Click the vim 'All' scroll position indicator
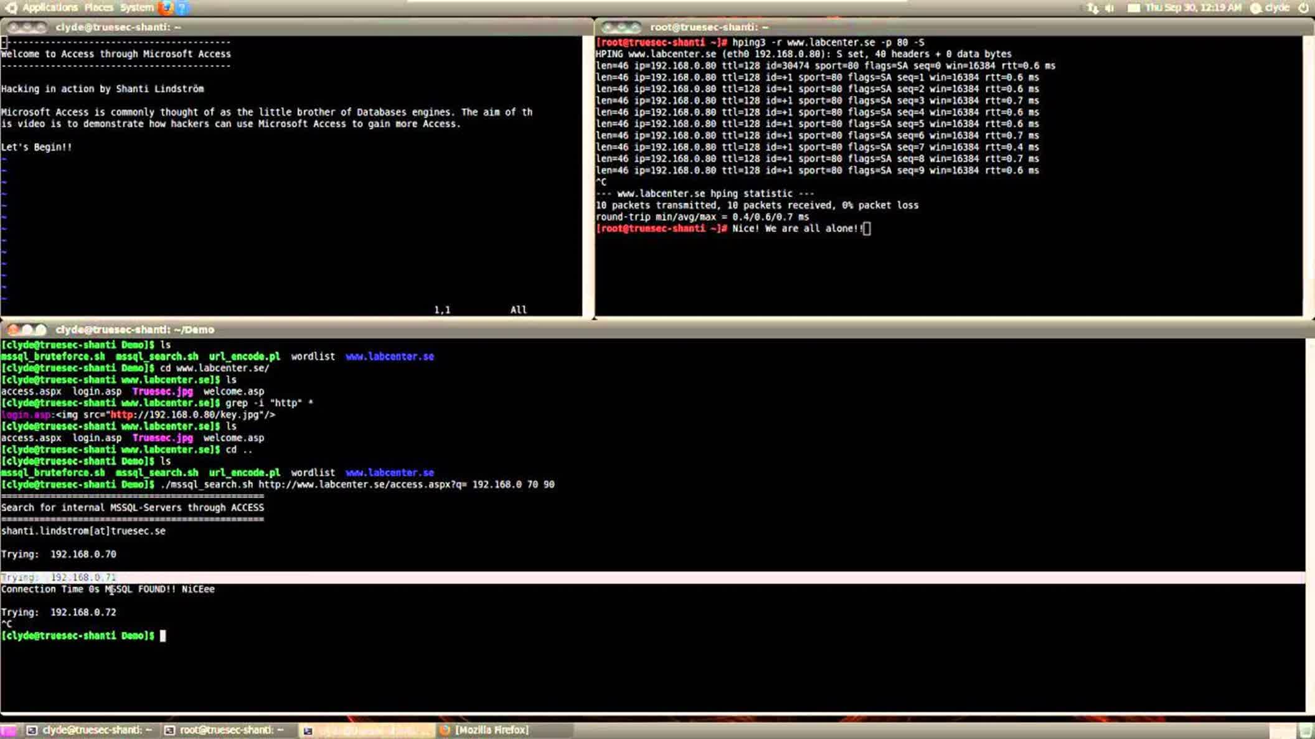Viewport: 1315px width, 739px height. click(x=518, y=310)
